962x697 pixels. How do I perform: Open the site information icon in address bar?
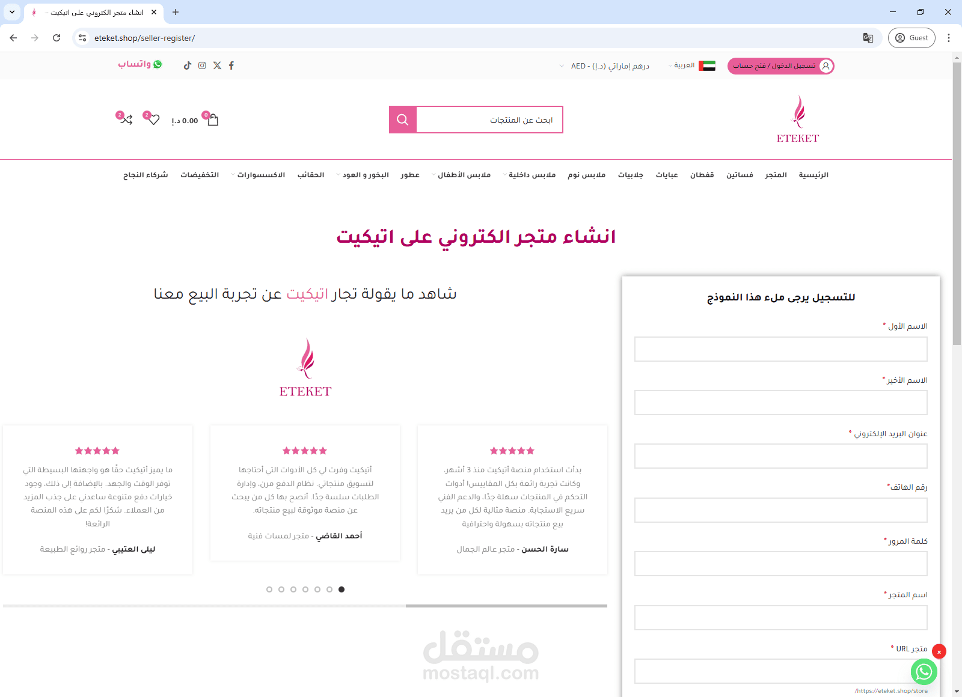click(x=83, y=38)
